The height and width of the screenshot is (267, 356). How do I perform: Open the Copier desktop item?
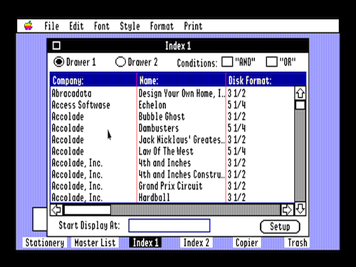pyautogui.click(x=247, y=243)
